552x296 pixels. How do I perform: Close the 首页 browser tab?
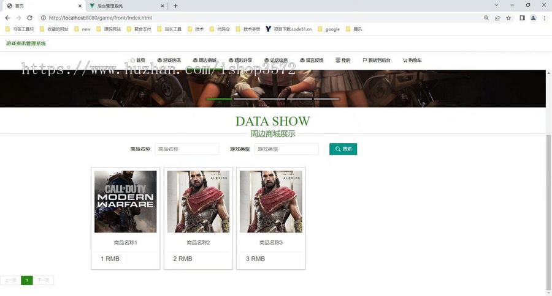coord(80,6)
